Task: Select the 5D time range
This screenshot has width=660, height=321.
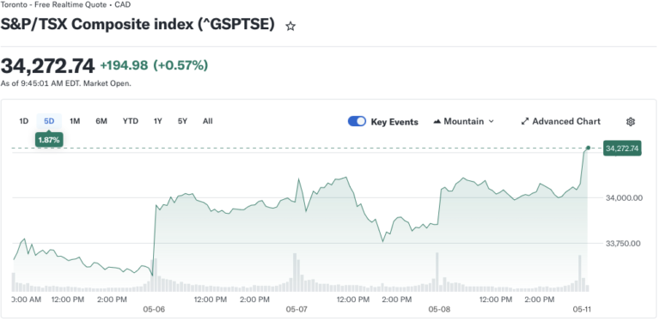Action: pos(49,121)
